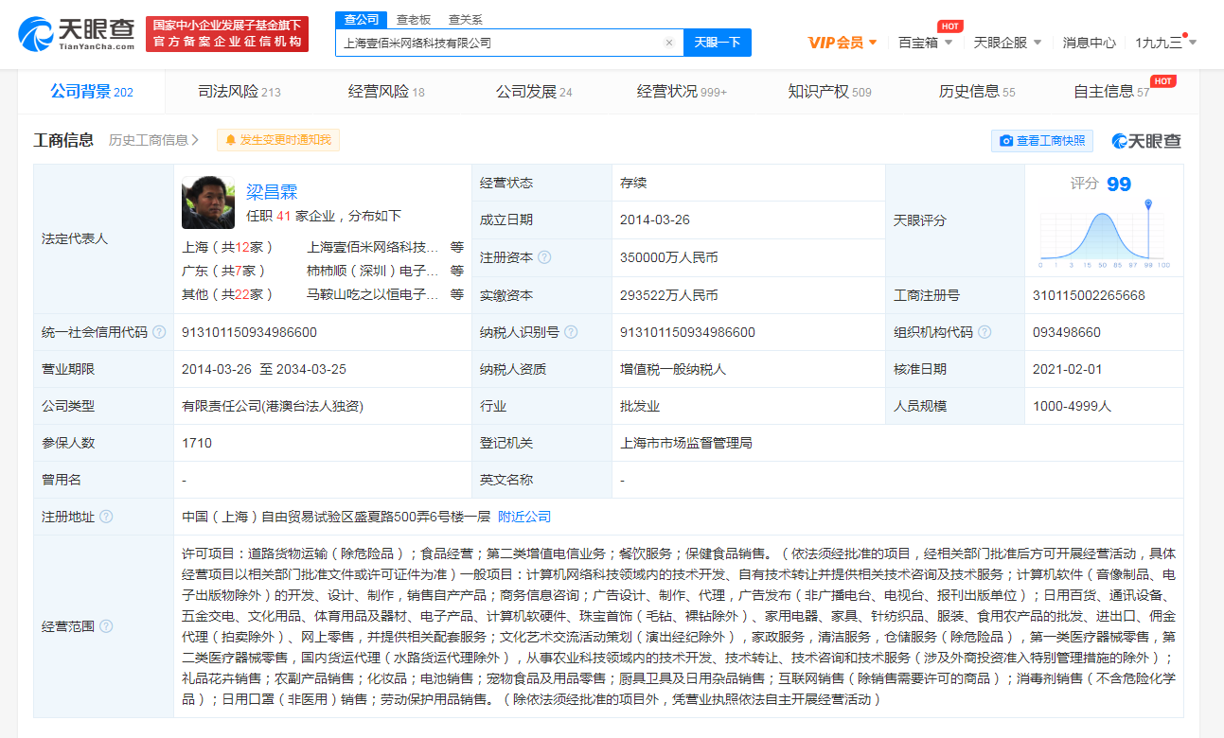1224x738 pixels.
Task: Select 人员规模 value 1000-4999人
Action: [1073, 406]
